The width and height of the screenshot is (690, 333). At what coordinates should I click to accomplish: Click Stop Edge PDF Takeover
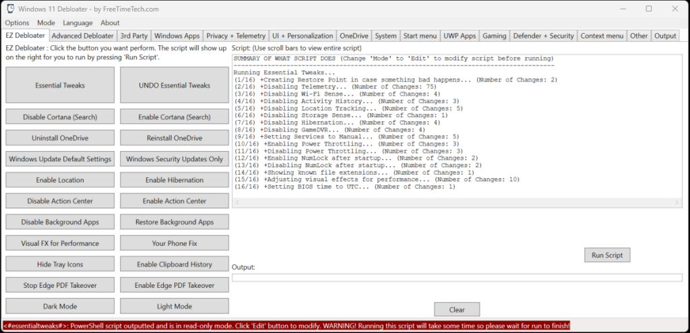60,285
